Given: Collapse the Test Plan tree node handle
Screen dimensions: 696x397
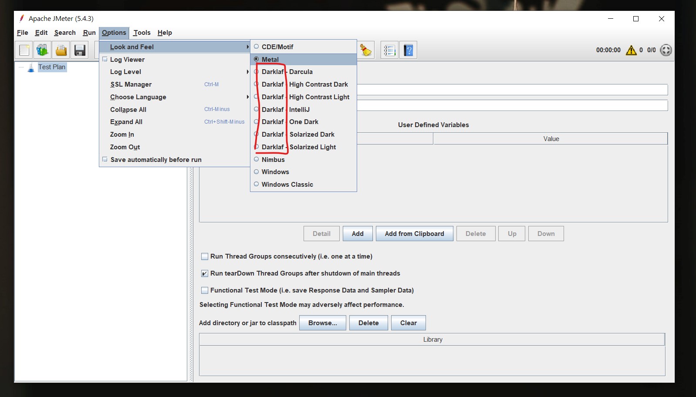Looking at the screenshot, I should [21, 67].
